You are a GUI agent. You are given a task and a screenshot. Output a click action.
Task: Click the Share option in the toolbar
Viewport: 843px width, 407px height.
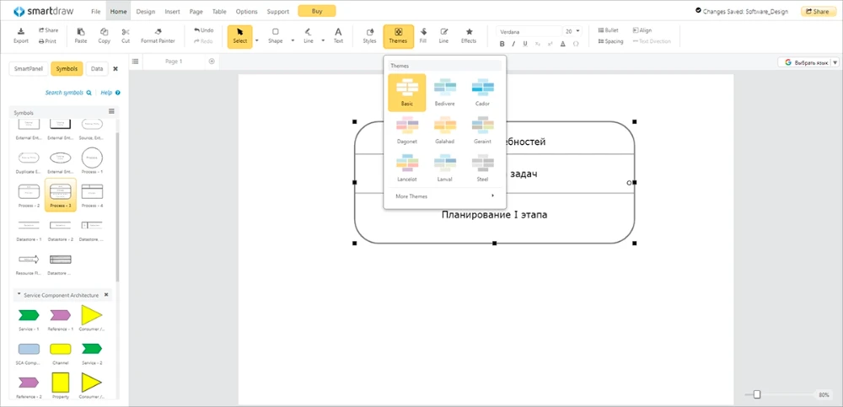48,30
